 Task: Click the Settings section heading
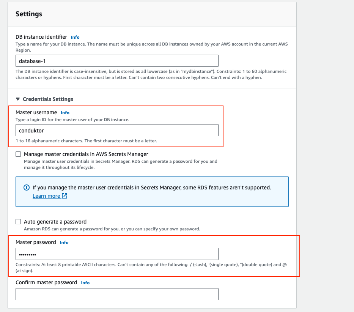click(29, 14)
